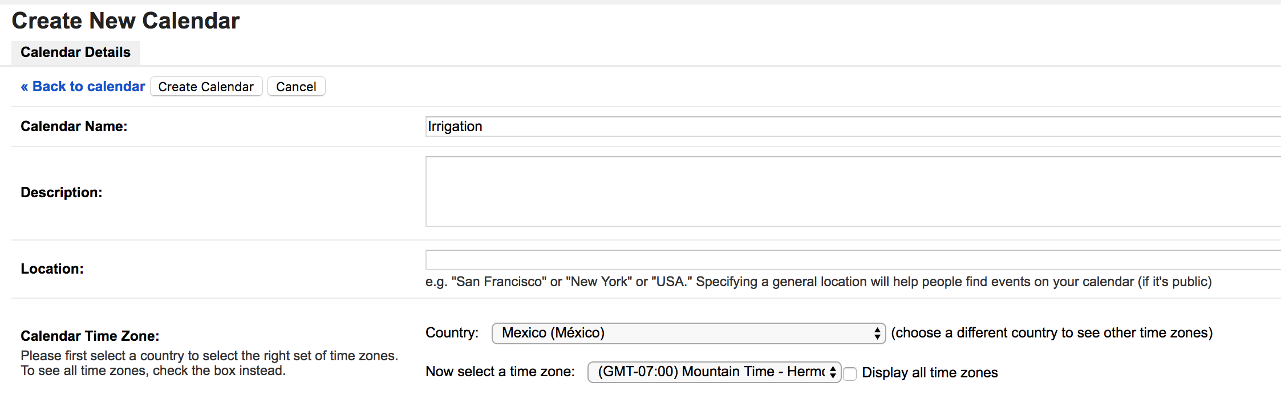This screenshot has height=407, width=1281.
Task: Click the Calendar Name label
Action: pyautogui.click(x=74, y=127)
